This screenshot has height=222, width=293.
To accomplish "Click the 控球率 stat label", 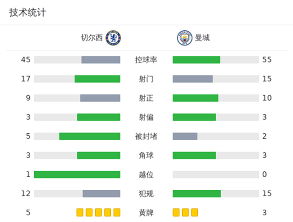I will (x=146, y=60).
